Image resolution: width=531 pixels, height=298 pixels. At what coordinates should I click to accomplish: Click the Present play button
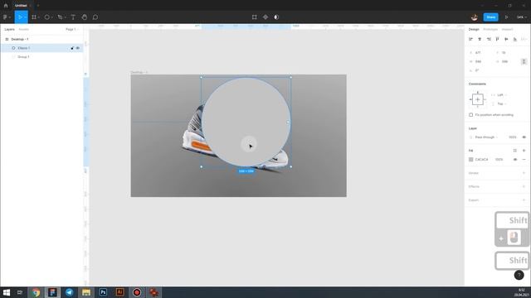pos(507,17)
